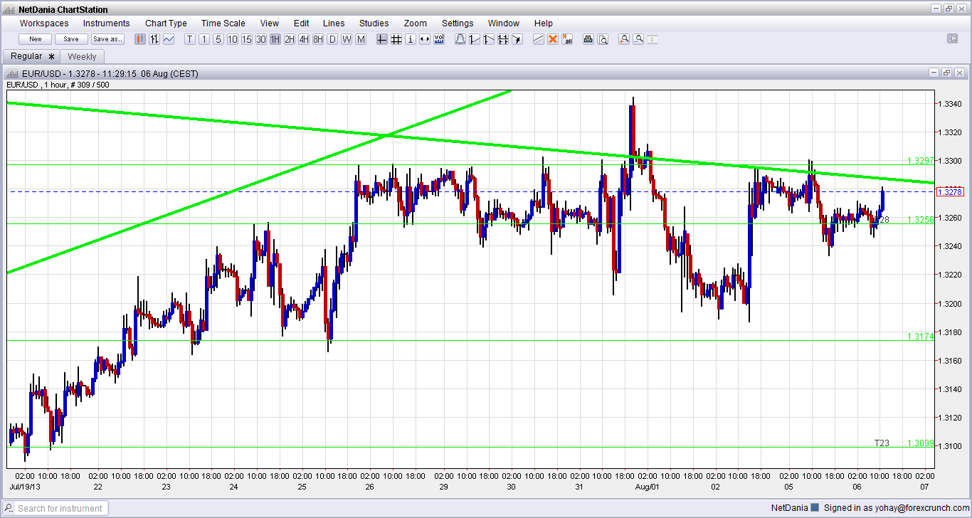Open the Zoom menu
Viewport: 972px width, 518px height.
coord(415,23)
